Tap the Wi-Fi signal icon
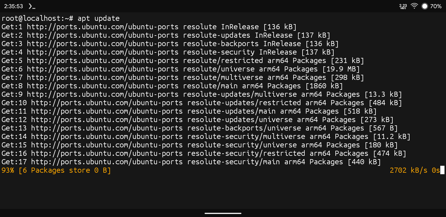The height and width of the screenshot is (217, 446). click(414, 6)
